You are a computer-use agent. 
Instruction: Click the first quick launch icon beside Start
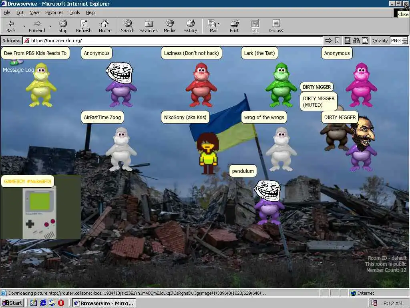[x=34, y=303]
